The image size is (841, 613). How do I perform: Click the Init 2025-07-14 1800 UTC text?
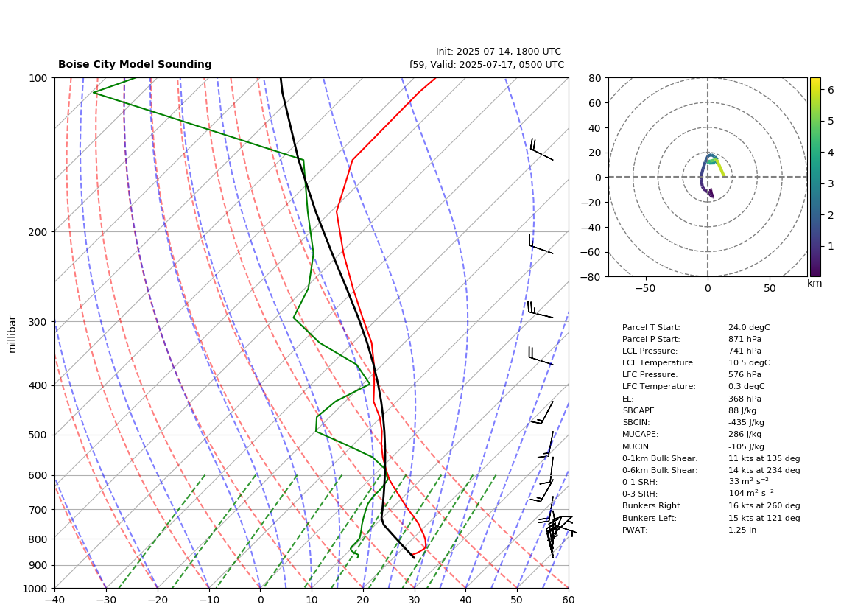499,52
